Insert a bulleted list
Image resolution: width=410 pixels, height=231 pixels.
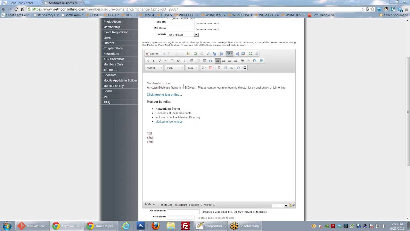(x=192, y=61)
